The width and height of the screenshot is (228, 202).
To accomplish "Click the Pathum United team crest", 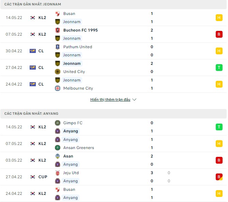I will click(58, 47).
